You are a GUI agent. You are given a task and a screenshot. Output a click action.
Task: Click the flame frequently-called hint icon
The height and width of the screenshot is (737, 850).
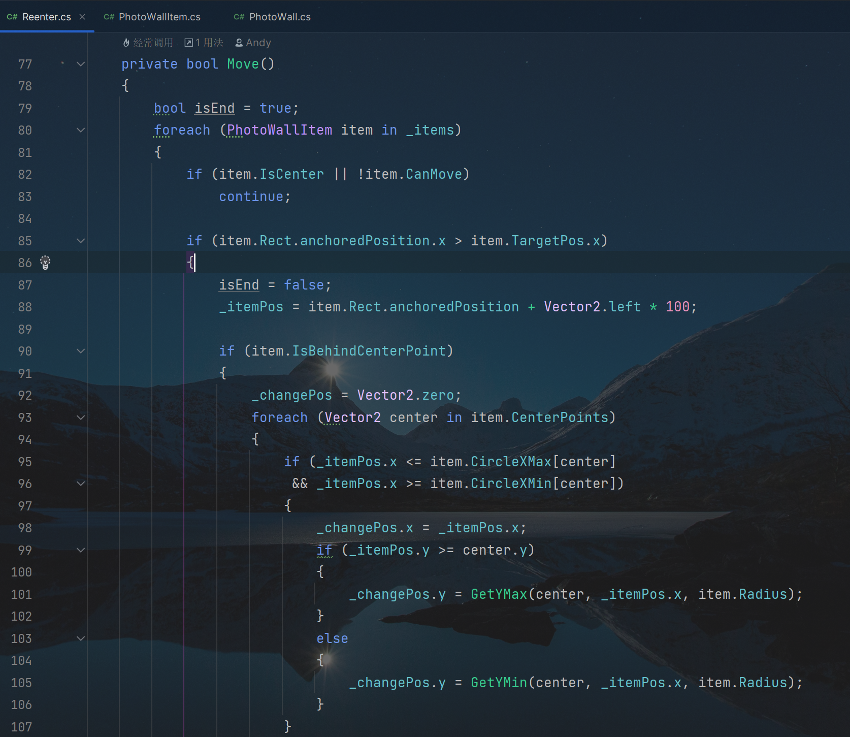(x=126, y=43)
